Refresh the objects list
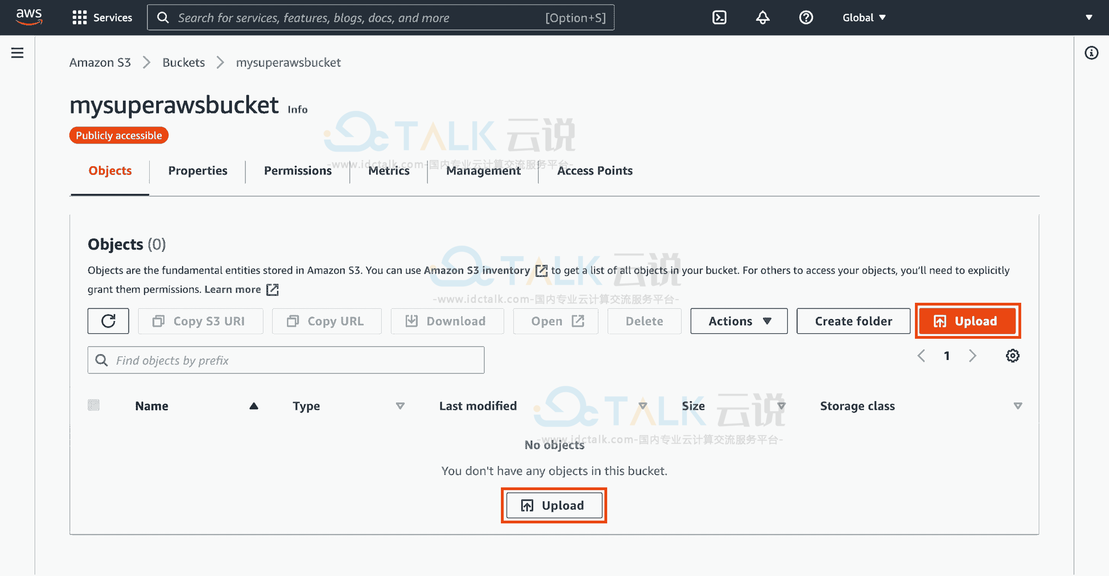1109x576 pixels. [x=108, y=321]
